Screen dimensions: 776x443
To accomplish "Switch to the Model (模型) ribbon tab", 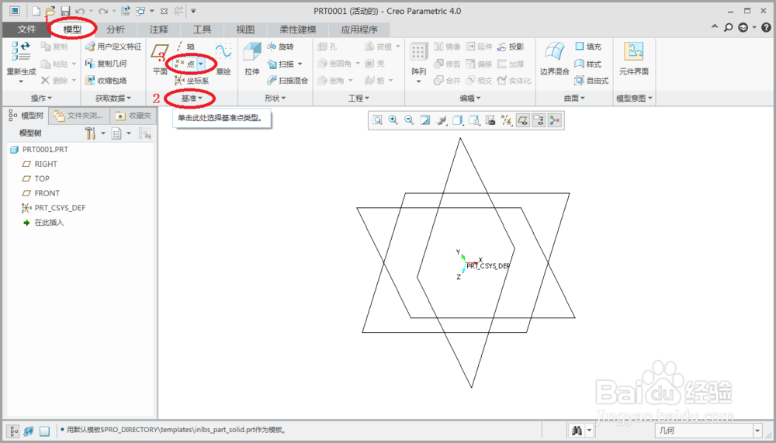I will click(x=72, y=29).
